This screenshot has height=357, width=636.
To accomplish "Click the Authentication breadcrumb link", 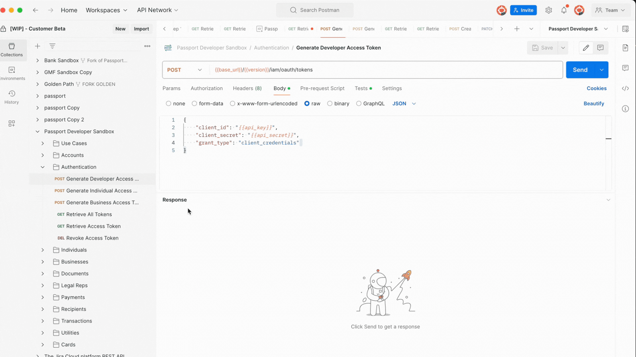I will (x=272, y=48).
